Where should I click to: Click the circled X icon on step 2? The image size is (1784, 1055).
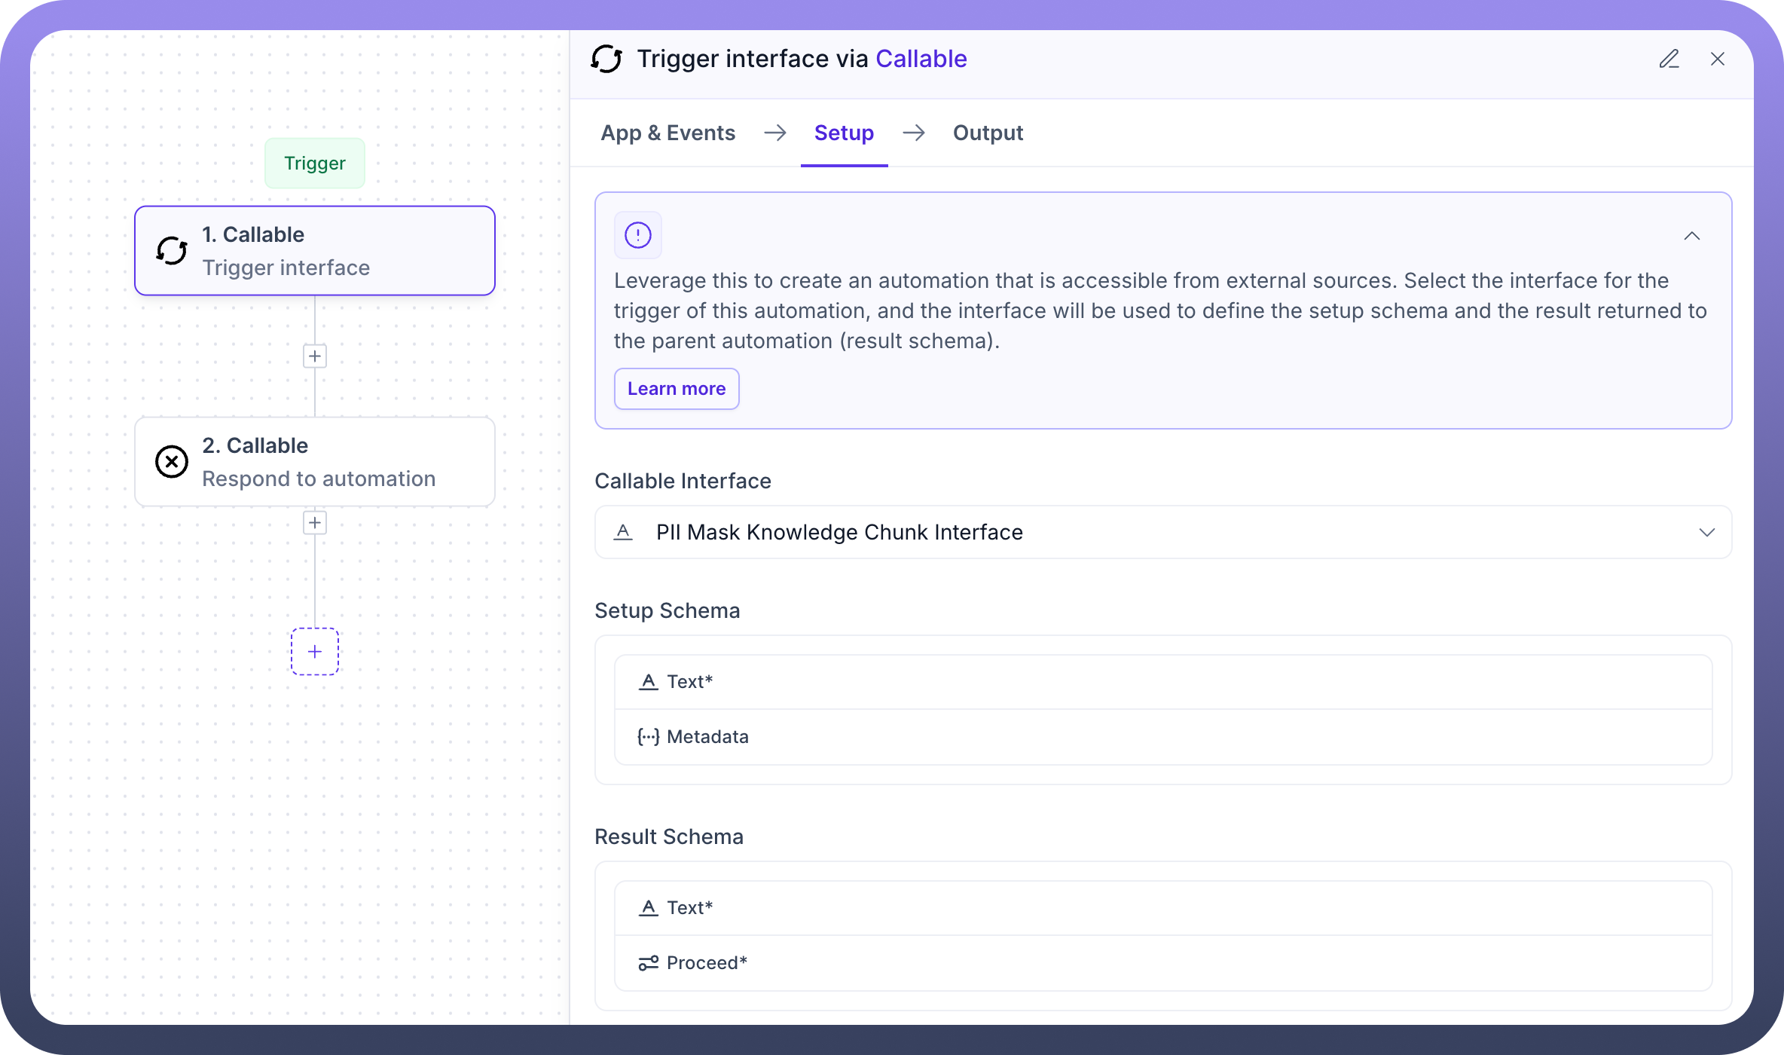172,461
